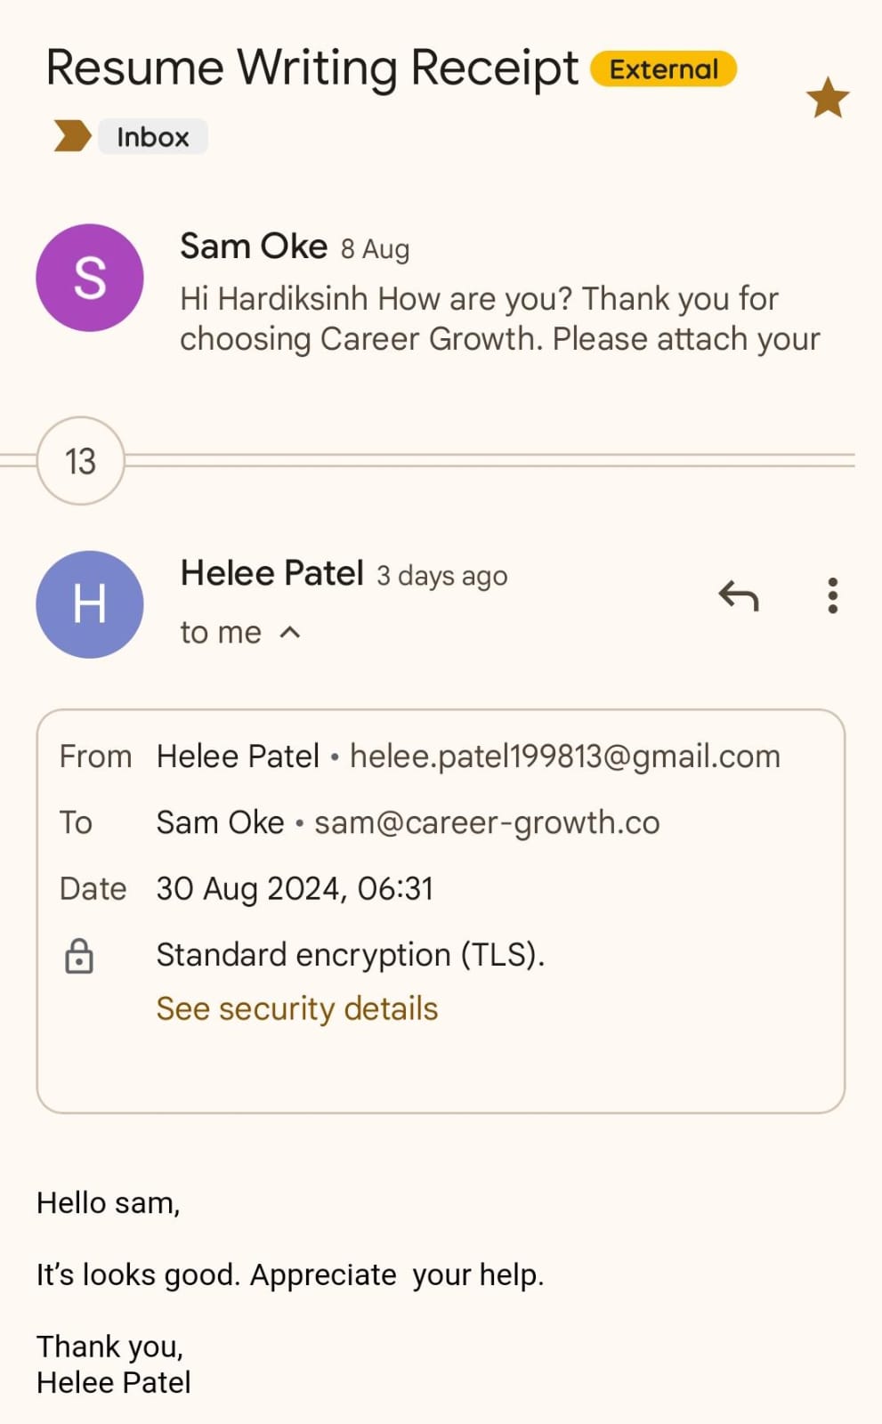This screenshot has width=882, height=1424.
Task: Click the encryption lock icon
Action: pyautogui.click(x=79, y=956)
